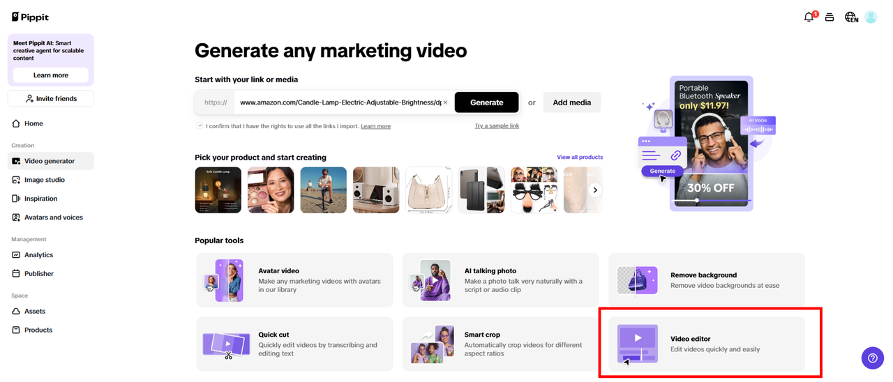Click the Pippit logo

click(x=30, y=17)
